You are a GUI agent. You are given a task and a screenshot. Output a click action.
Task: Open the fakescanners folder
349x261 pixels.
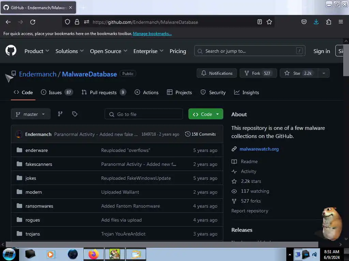tap(39, 164)
